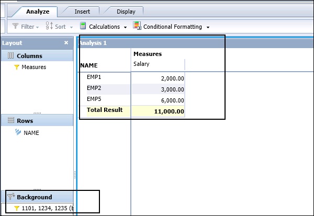314x216 pixels.
Task: Click the NAME row header
Action: (x=89, y=65)
